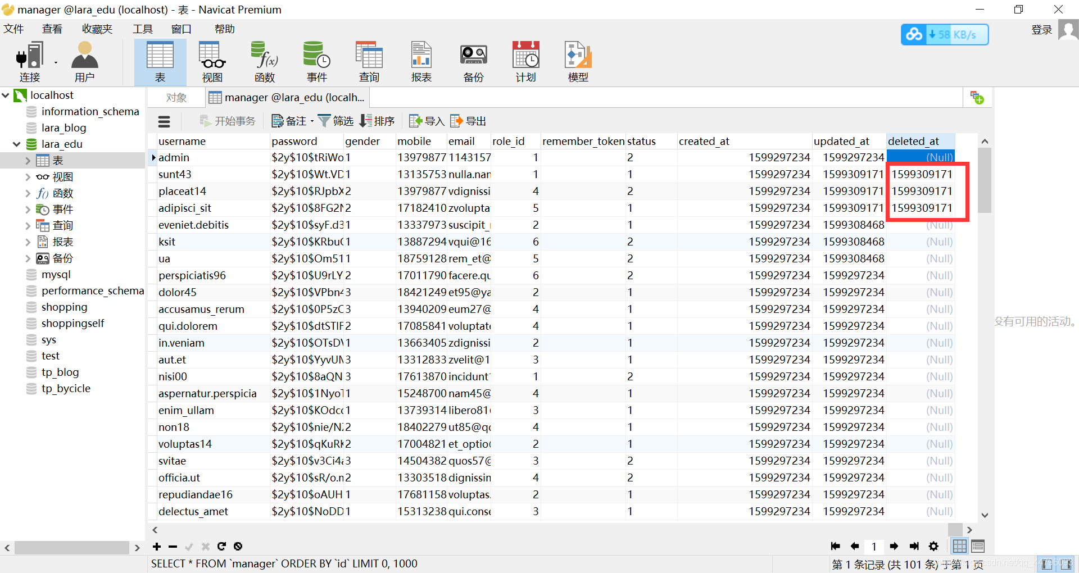Screen dimensions: 1079x573
Task: Click the 筛选 filter button
Action: pyautogui.click(x=336, y=121)
